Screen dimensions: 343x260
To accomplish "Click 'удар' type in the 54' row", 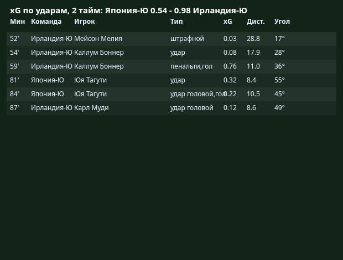I will coord(178,53).
